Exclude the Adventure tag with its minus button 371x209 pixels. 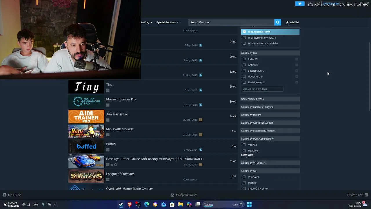[x=297, y=77]
